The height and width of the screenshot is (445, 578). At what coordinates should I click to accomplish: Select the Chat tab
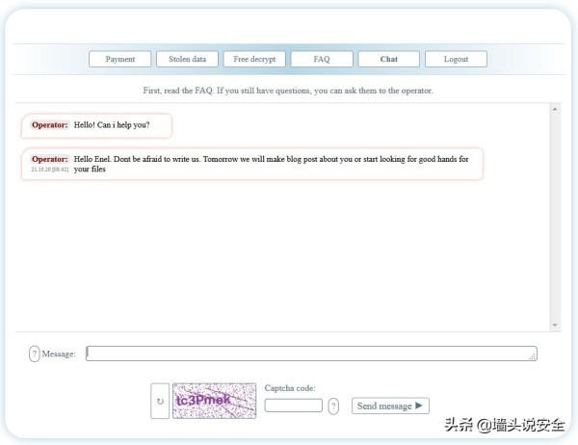coord(389,59)
